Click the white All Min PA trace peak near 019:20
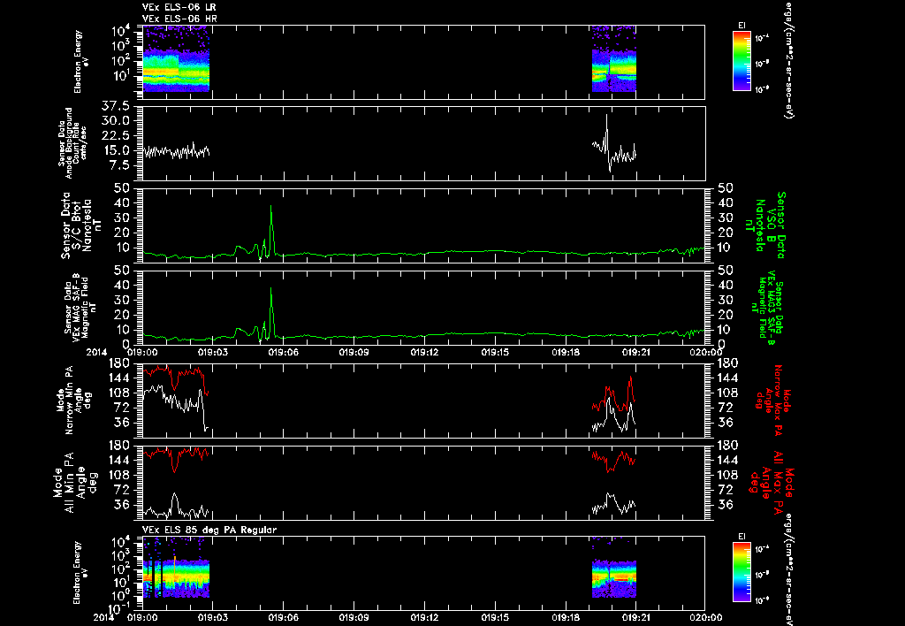 point(609,495)
